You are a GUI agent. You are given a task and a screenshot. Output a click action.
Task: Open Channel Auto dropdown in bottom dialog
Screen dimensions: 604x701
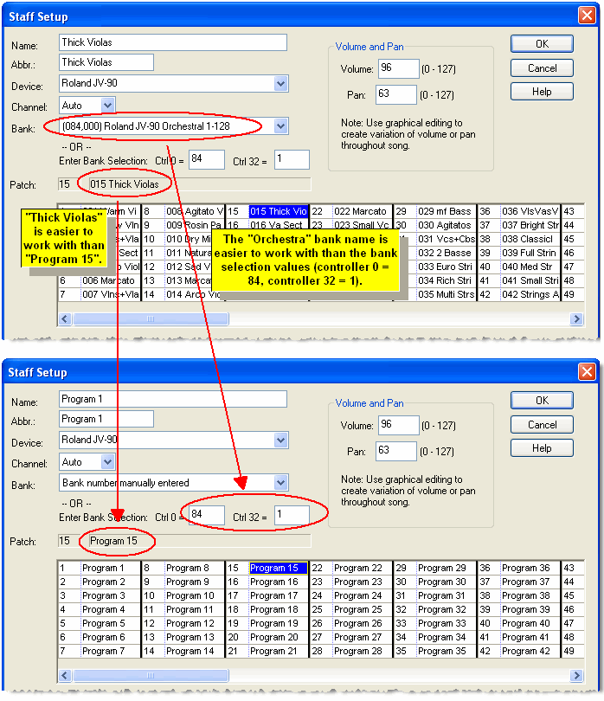[x=107, y=462]
